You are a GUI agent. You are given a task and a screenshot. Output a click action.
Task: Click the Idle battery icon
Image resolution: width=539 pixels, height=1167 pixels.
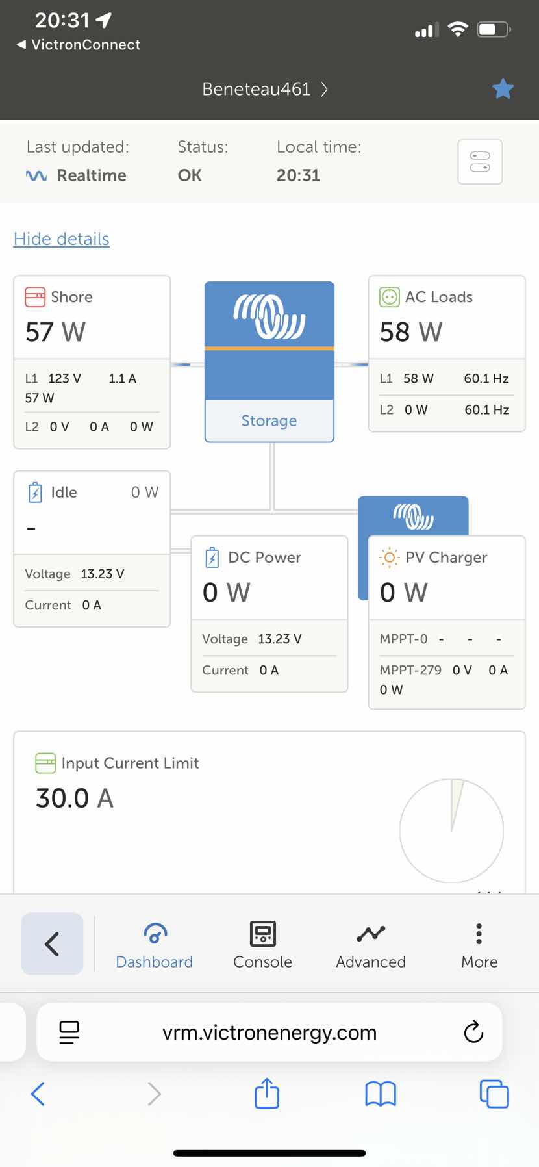[35, 493]
